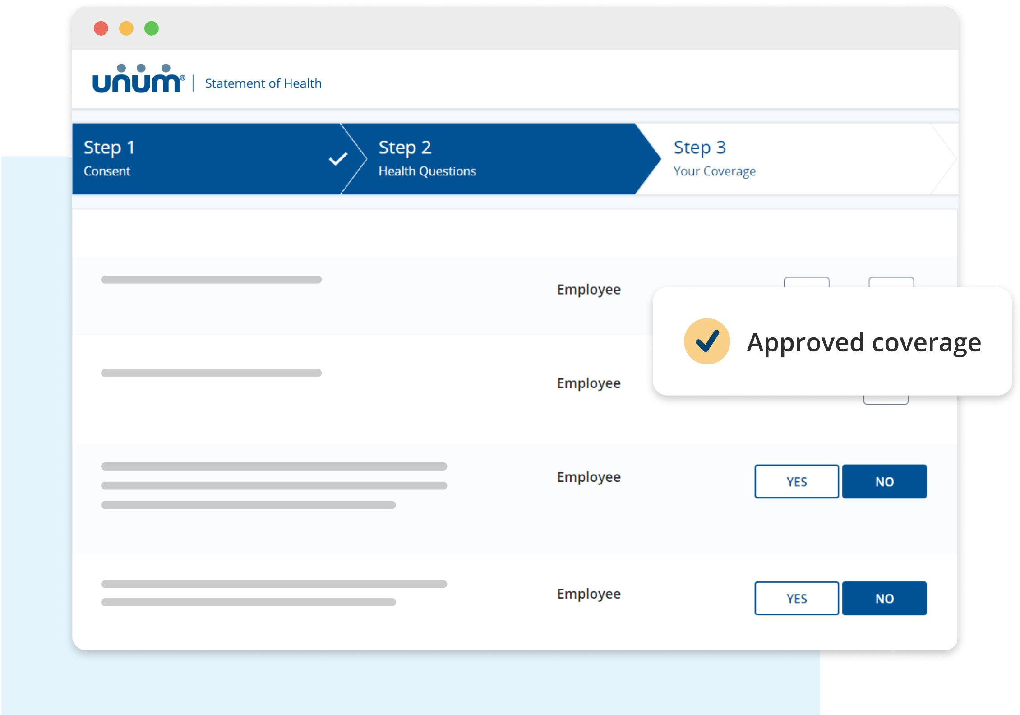
Task: Click the green maximize window dot
Action: coord(152,28)
